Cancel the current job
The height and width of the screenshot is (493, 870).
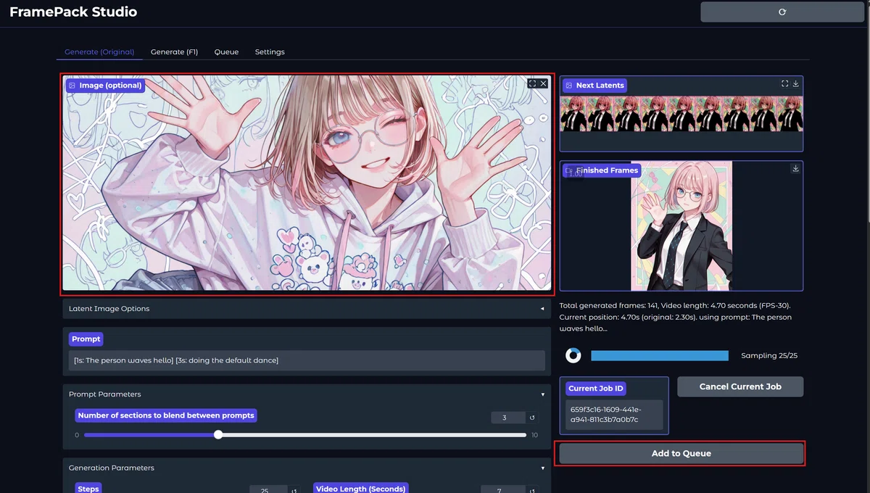(x=740, y=386)
